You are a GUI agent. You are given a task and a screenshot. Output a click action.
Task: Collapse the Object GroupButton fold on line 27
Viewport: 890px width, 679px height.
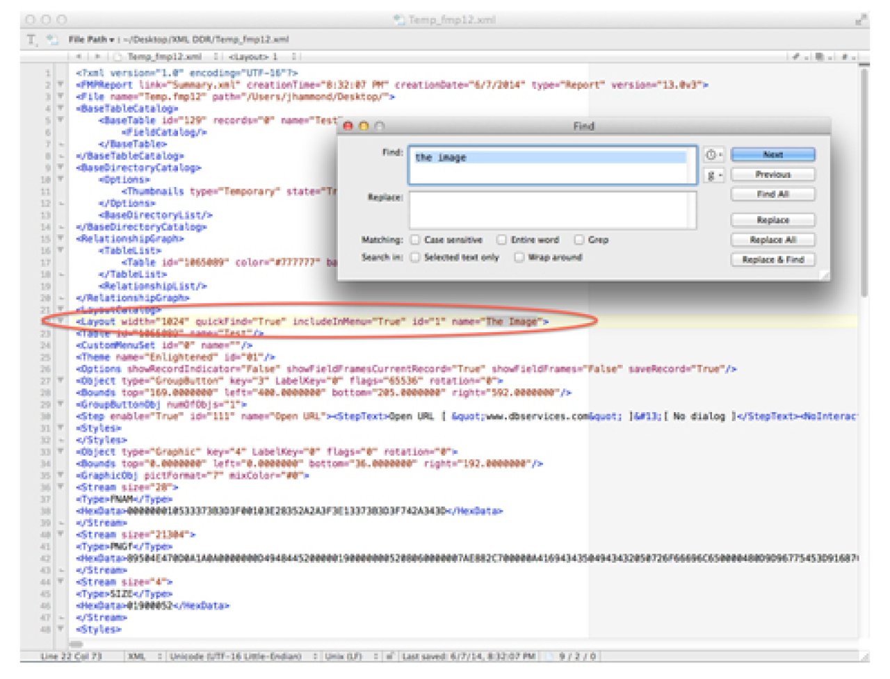tap(60, 381)
